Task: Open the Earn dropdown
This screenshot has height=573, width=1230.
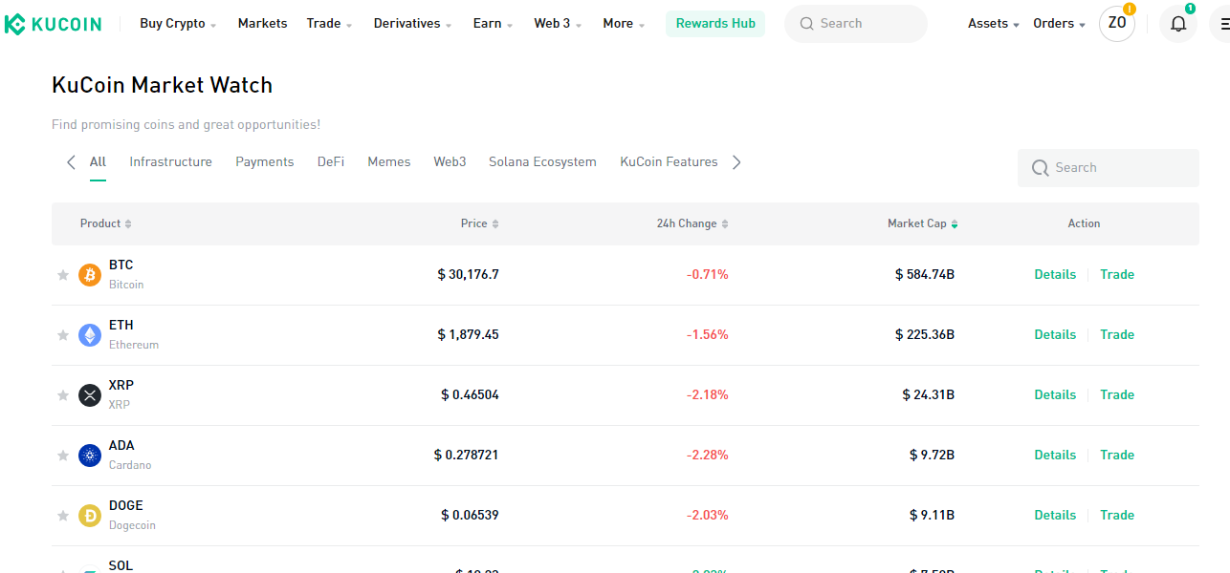Action: (x=493, y=24)
